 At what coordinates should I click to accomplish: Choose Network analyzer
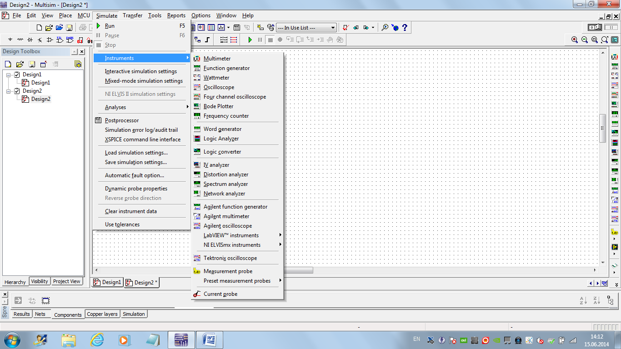point(237,194)
